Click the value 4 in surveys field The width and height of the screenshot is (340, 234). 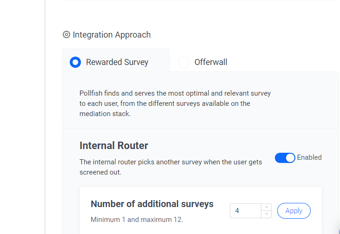[x=237, y=211]
